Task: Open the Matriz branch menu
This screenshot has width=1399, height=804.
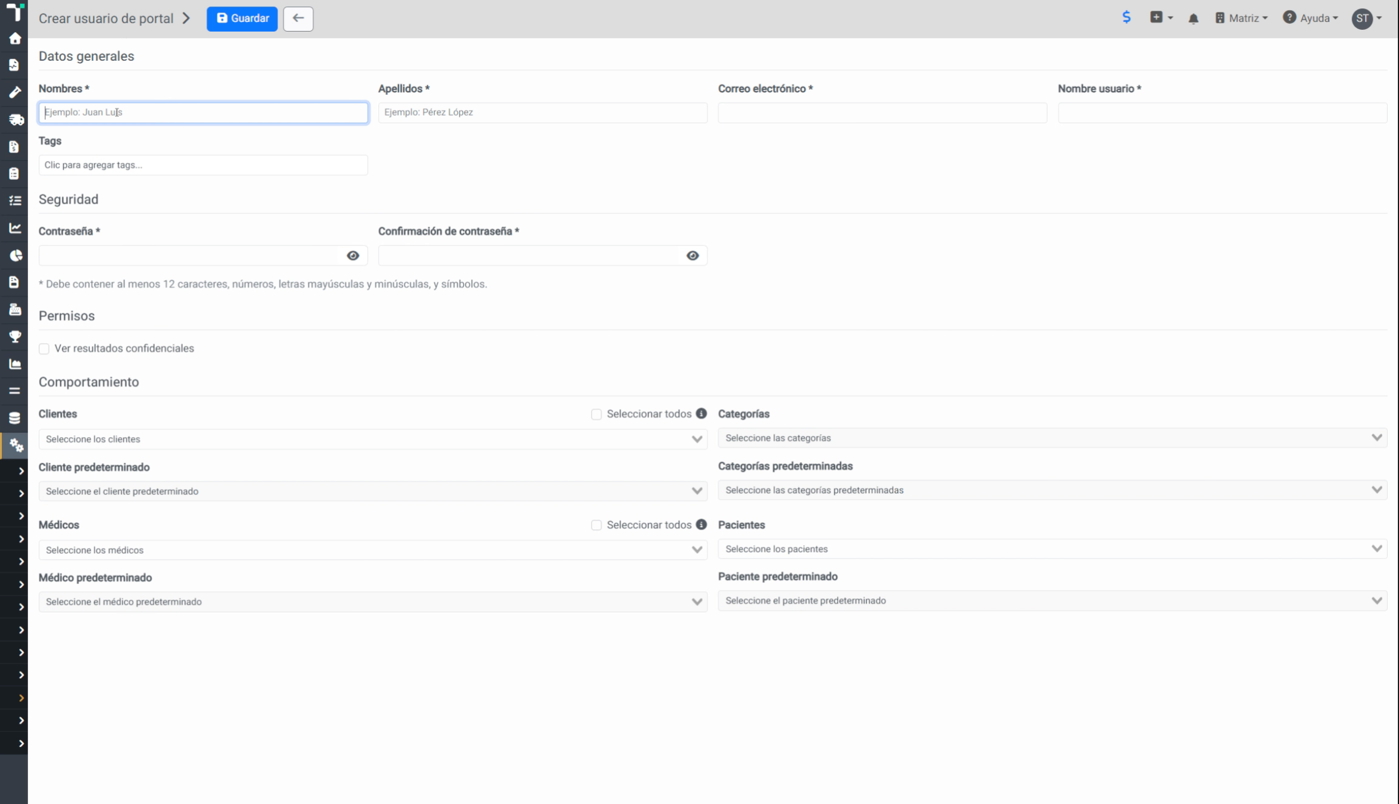Action: [x=1241, y=18]
